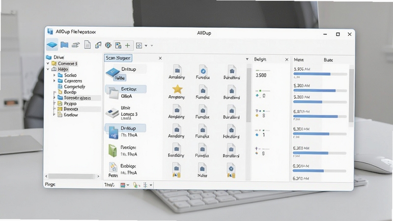The image size is (393, 221).
Task: Click the copy files icon in bottom bar
Action: click(x=136, y=185)
